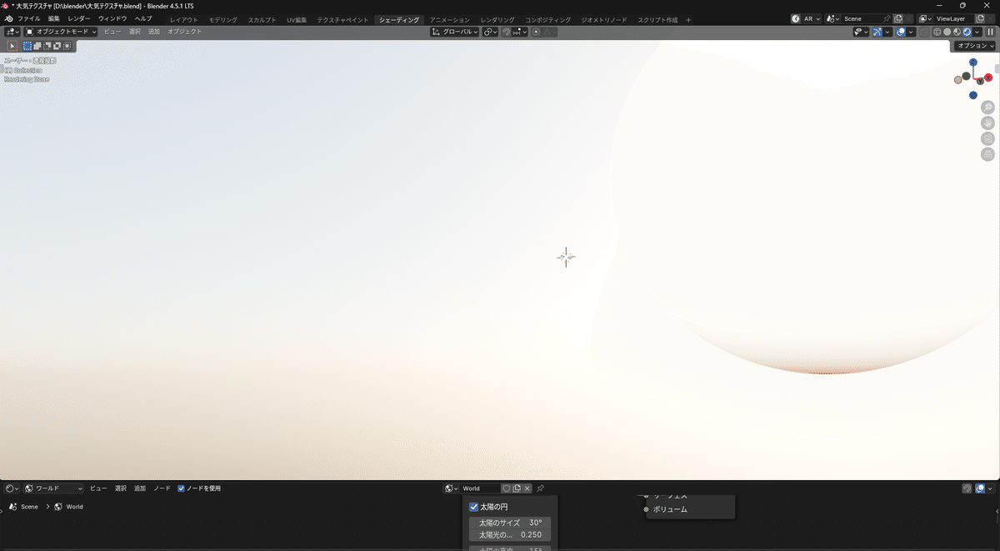The height and width of the screenshot is (551, 1000).
Task: Toggle proportional editing
Action: (536, 32)
